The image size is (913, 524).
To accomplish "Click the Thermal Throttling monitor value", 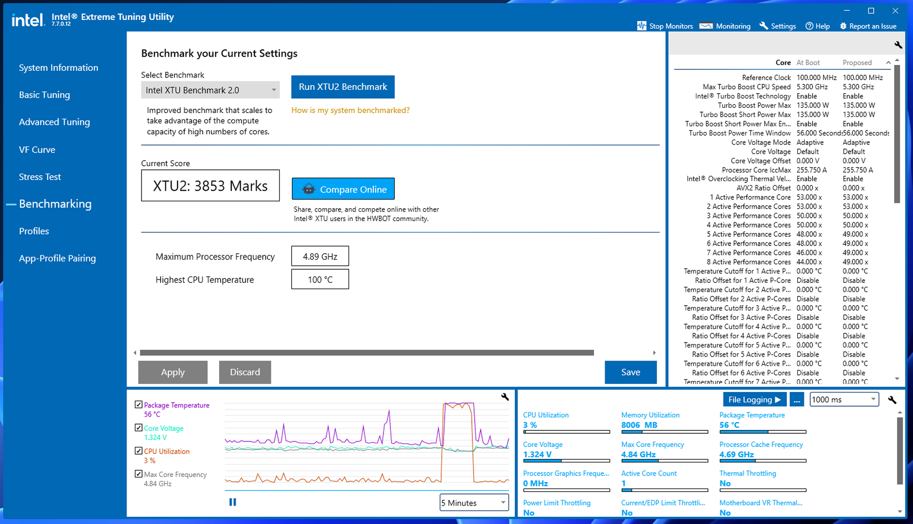I will pos(725,483).
